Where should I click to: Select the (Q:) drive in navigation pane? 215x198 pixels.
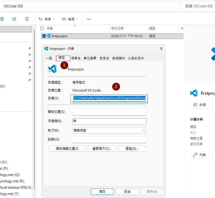tap(10, 175)
